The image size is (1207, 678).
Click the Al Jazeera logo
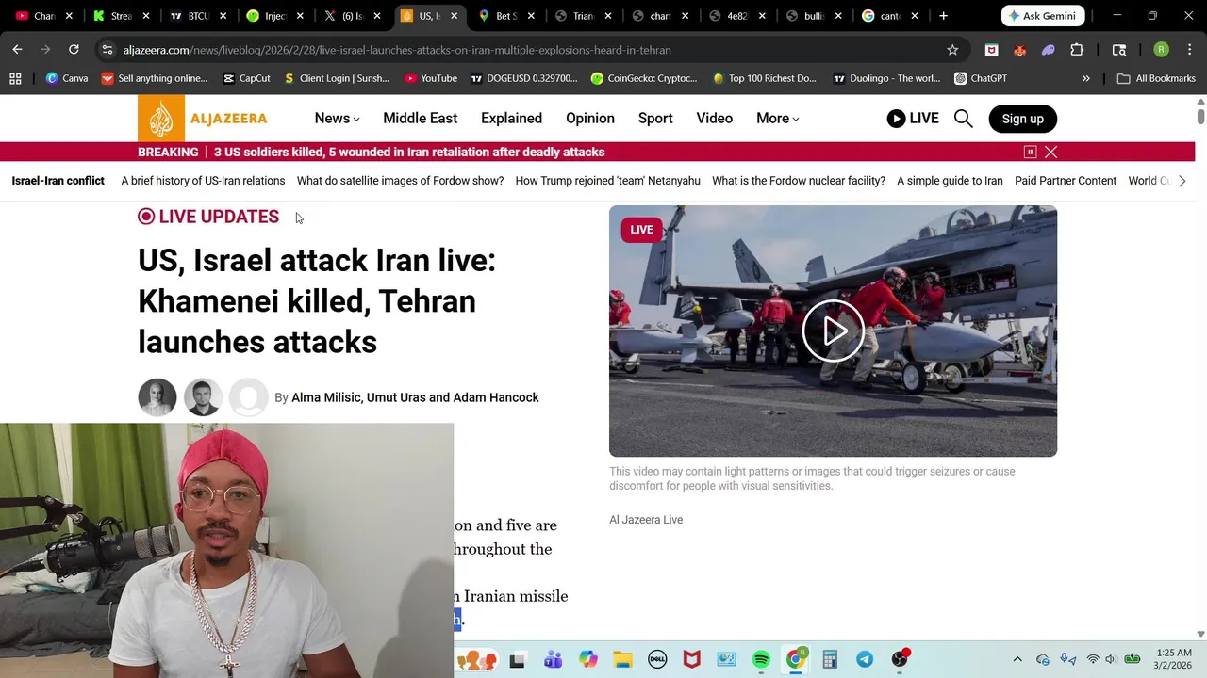click(203, 119)
